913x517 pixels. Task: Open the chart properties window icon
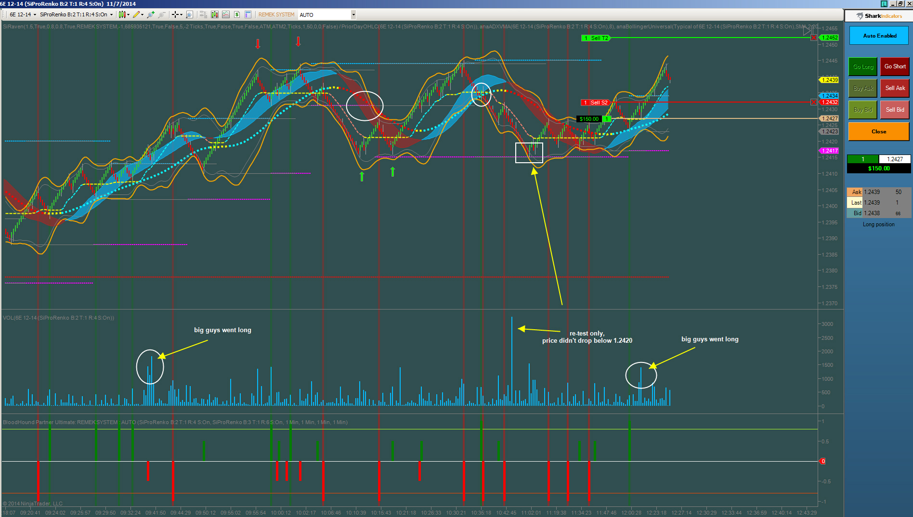coord(248,14)
